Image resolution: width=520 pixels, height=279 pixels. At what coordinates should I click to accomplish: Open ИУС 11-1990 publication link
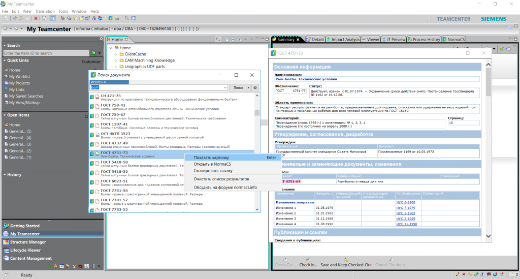[407, 224]
